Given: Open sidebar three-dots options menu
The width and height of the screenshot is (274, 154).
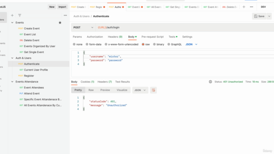Looking at the screenshot, I should click(x=66, y=15).
